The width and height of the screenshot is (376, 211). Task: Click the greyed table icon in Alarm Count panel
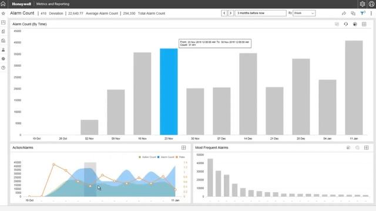[337, 24]
